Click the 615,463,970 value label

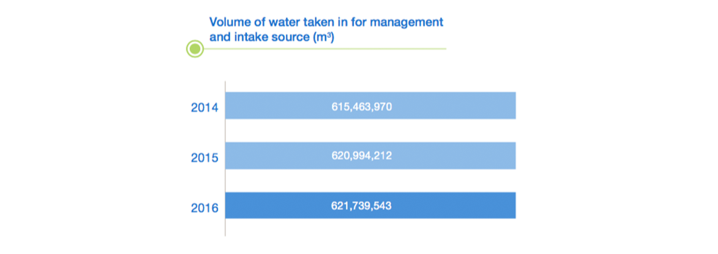point(362,106)
